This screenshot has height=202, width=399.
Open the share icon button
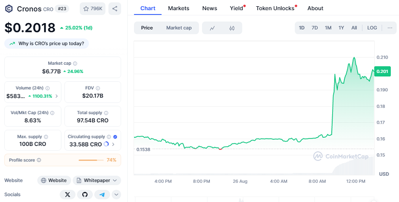pos(115,9)
